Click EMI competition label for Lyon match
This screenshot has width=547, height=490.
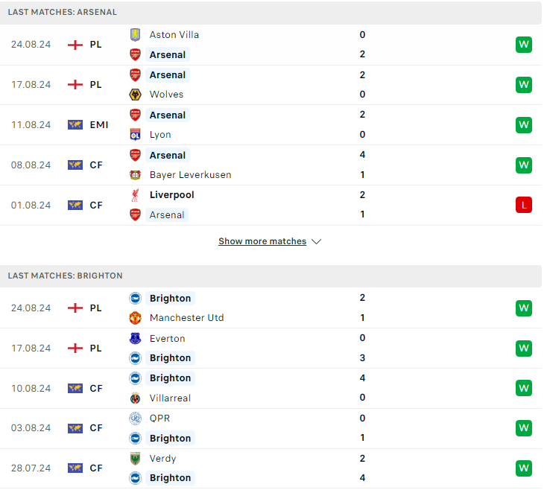pos(99,125)
